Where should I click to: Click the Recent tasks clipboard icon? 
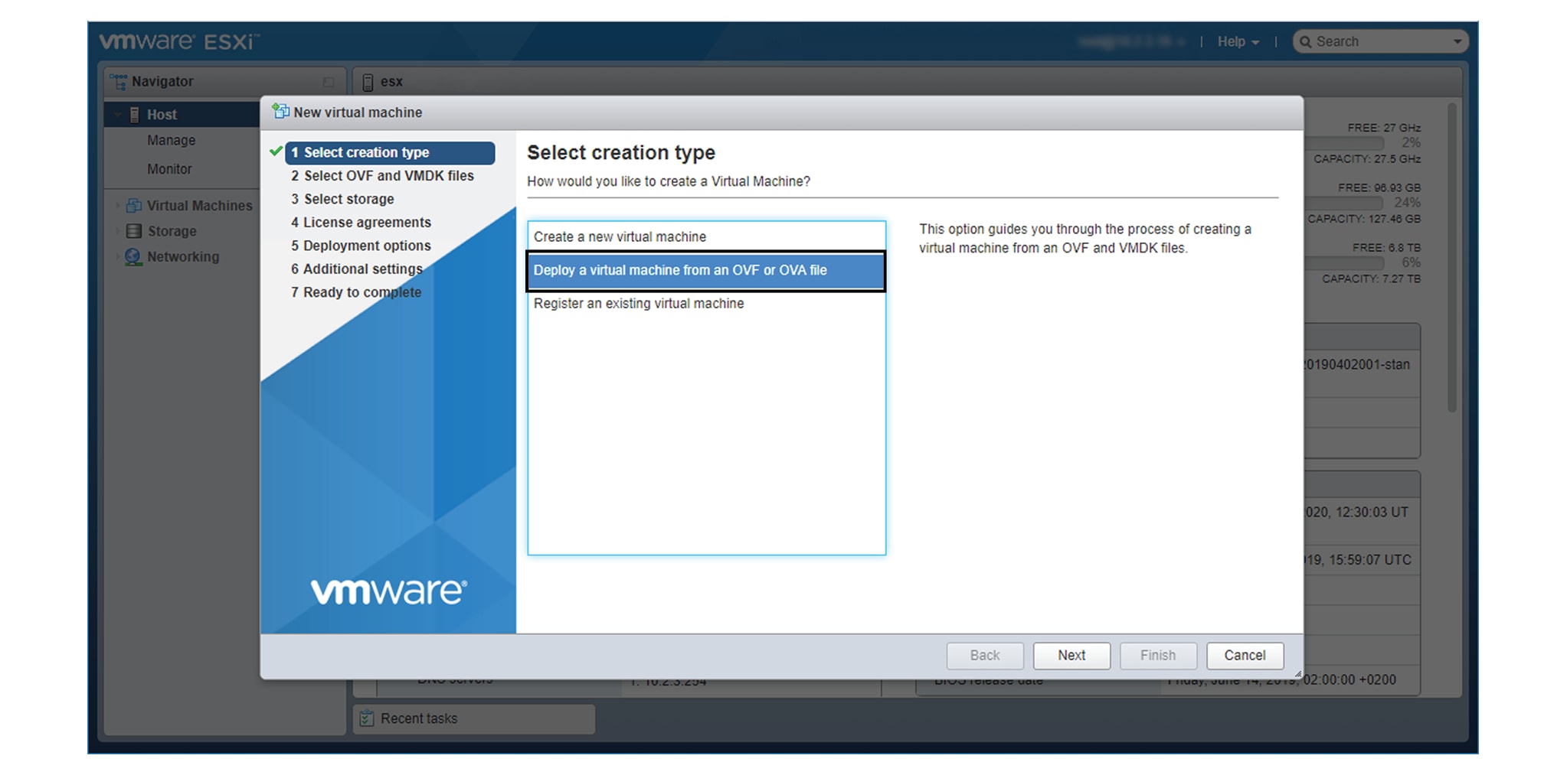point(367,718)
